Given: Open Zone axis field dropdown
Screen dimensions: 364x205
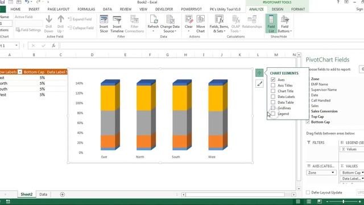Looking at the screenshot, I should pyautogui.click(x=333, y=173).
